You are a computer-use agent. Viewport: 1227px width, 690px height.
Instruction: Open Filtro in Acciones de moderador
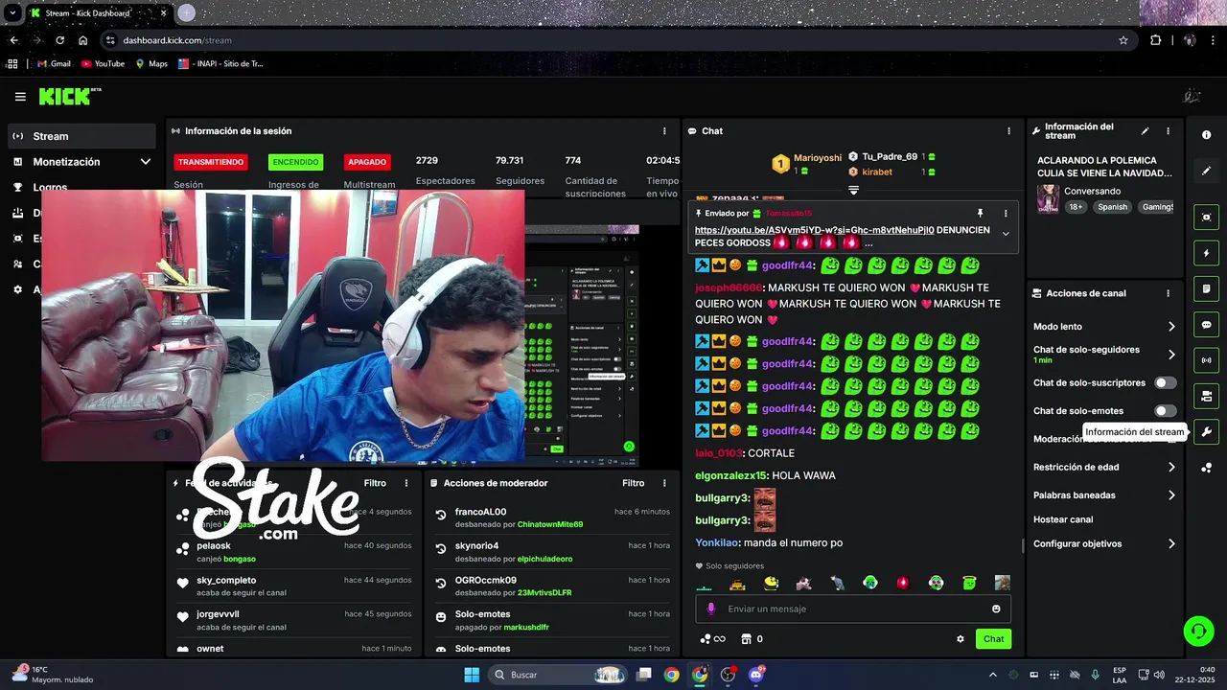click(633, 483)
